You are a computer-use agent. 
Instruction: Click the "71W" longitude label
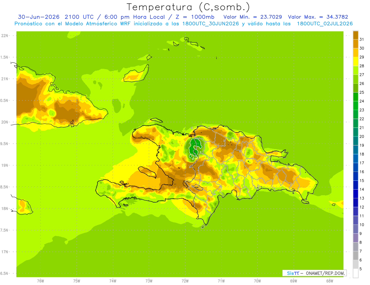point(221,281)
